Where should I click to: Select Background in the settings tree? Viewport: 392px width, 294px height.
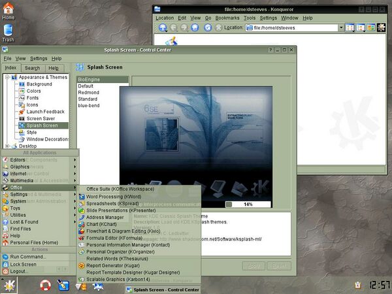pos(39,84)
